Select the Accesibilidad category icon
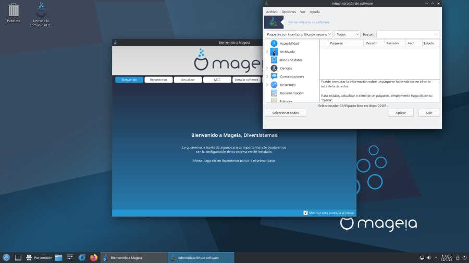 coord(274,43)
